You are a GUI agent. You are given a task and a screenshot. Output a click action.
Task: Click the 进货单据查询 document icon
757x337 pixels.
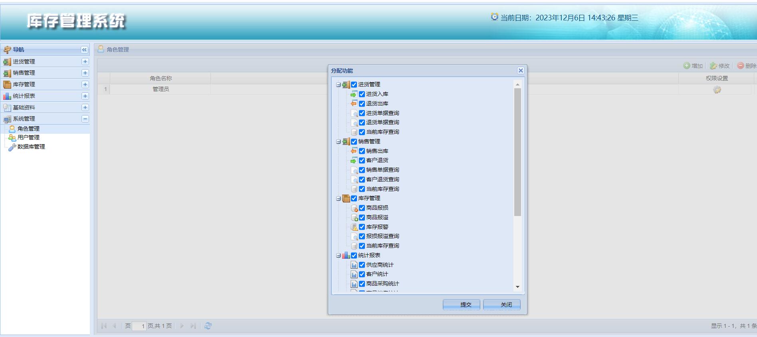click(354, 113)
